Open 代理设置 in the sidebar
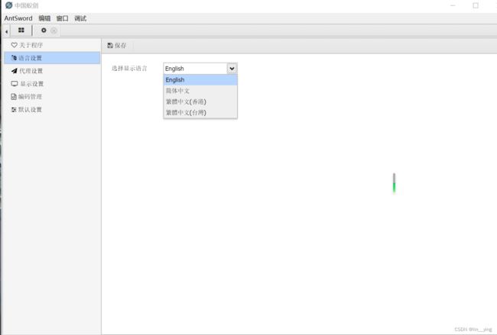 (x=52, y=71)
